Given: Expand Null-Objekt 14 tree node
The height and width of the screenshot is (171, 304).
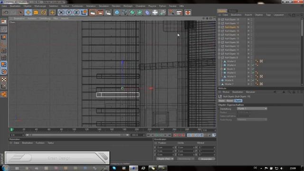Looking at the screenshot, I should (219, 35).
